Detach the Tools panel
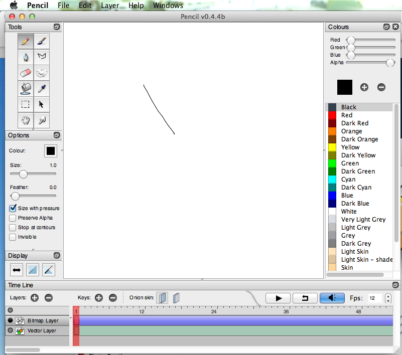 tap(57, 27)
